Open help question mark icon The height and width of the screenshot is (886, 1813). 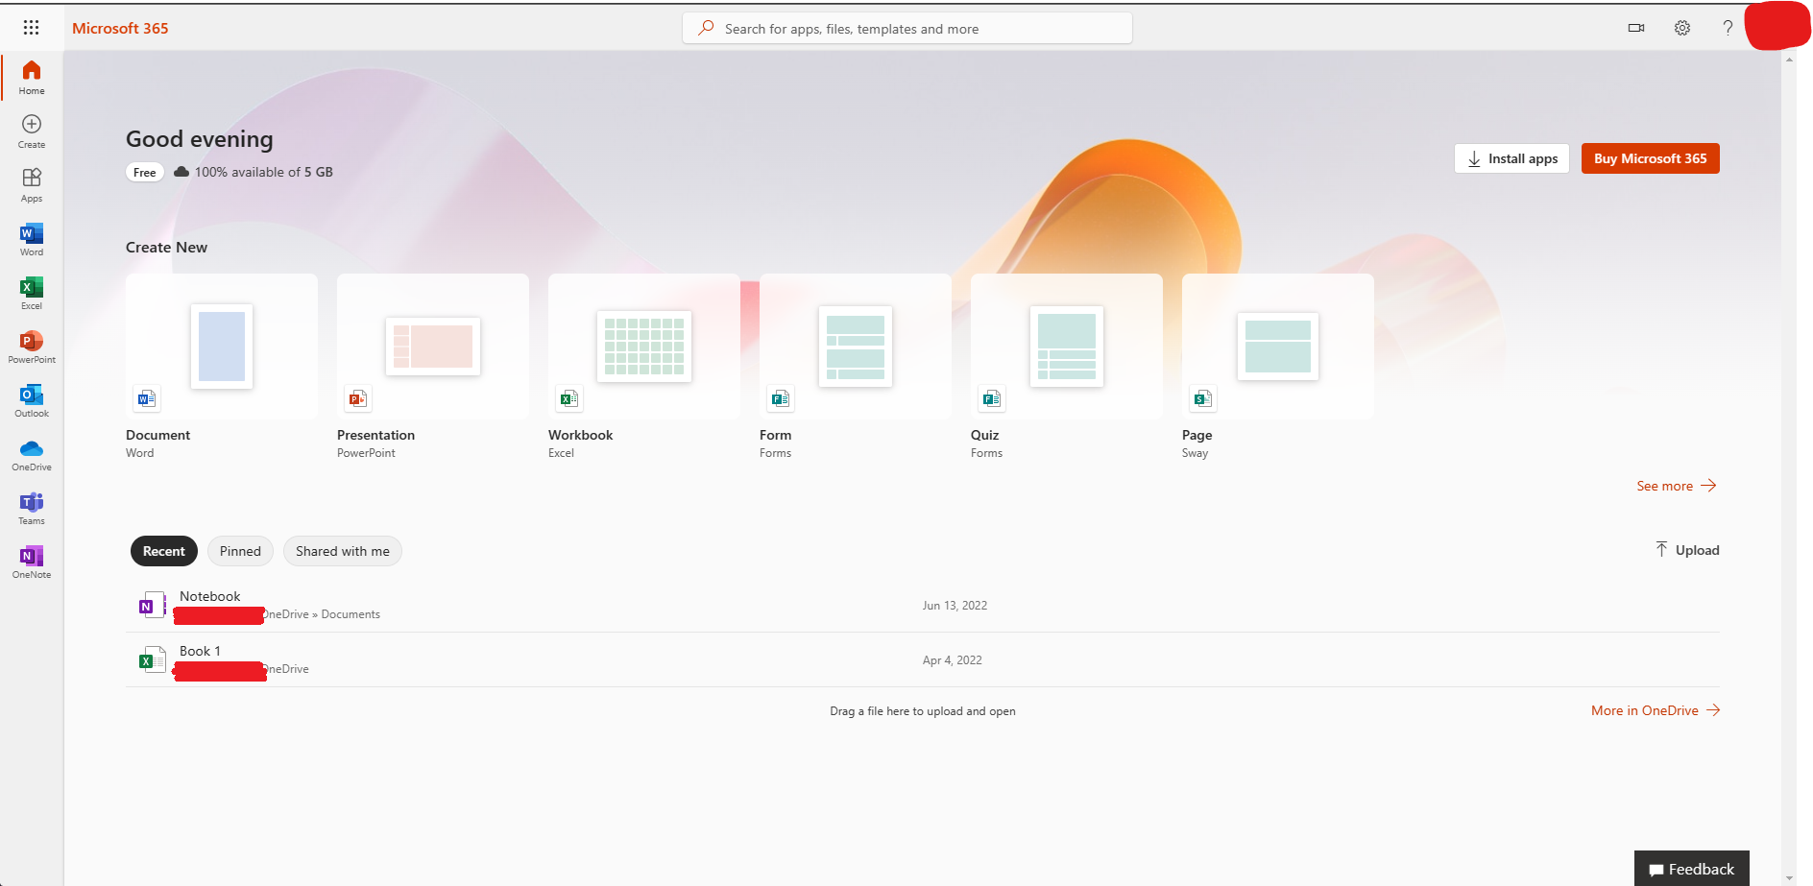[1728, 28]
